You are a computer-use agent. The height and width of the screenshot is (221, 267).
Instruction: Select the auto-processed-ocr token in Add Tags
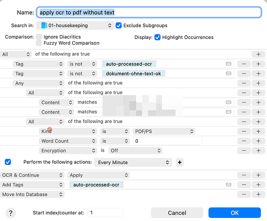(x=96, y=185)
